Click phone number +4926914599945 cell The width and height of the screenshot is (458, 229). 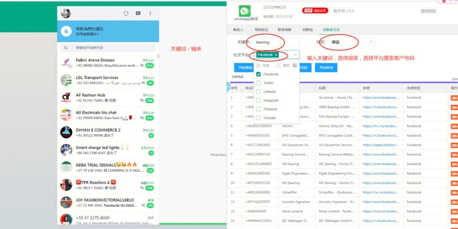[x=259, y=126]
